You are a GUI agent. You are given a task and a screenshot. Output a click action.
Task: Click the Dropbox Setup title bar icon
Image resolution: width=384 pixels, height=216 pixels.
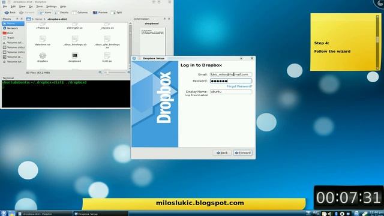134,58
